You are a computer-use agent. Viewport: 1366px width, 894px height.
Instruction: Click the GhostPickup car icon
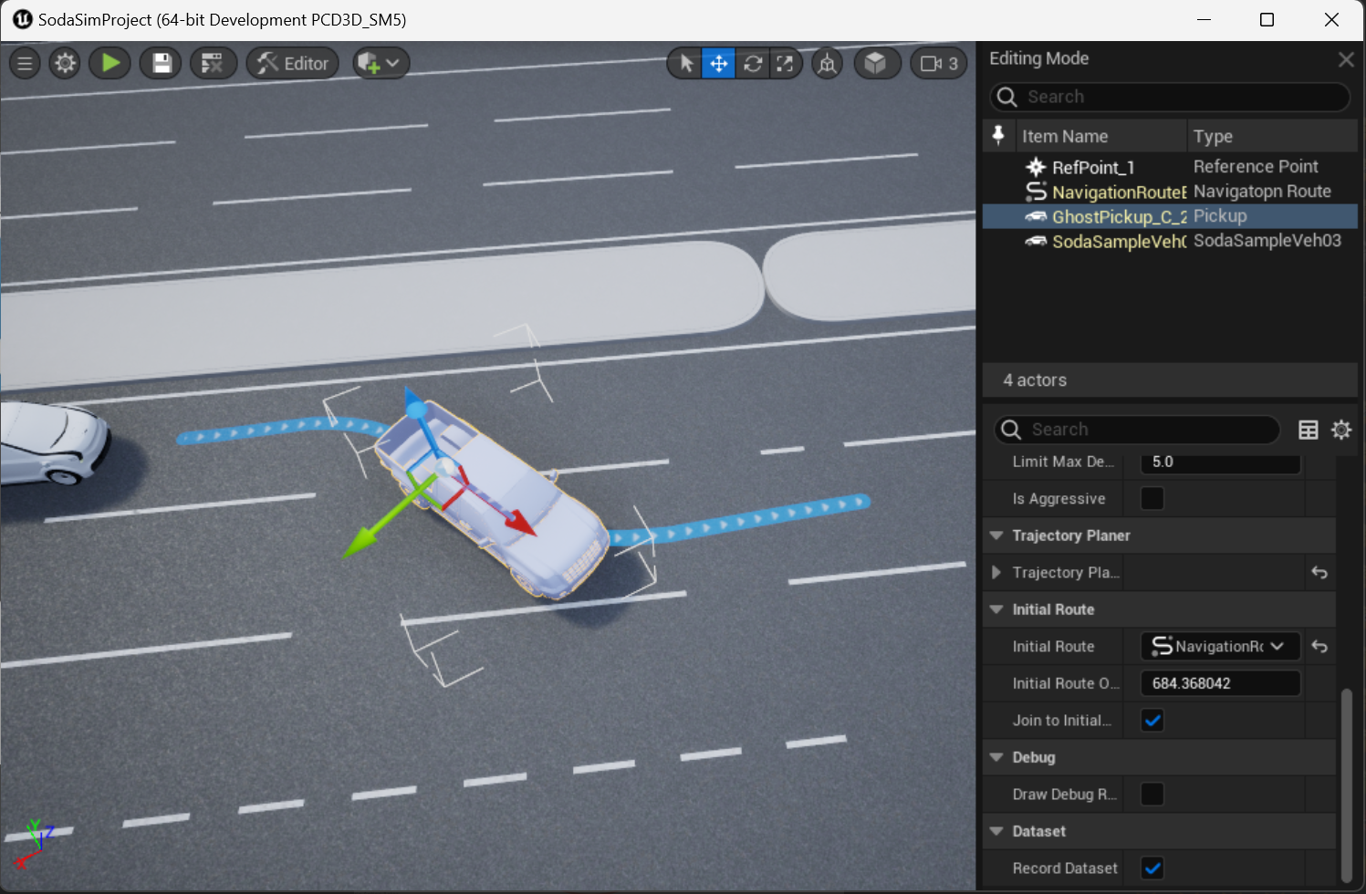1036,216
